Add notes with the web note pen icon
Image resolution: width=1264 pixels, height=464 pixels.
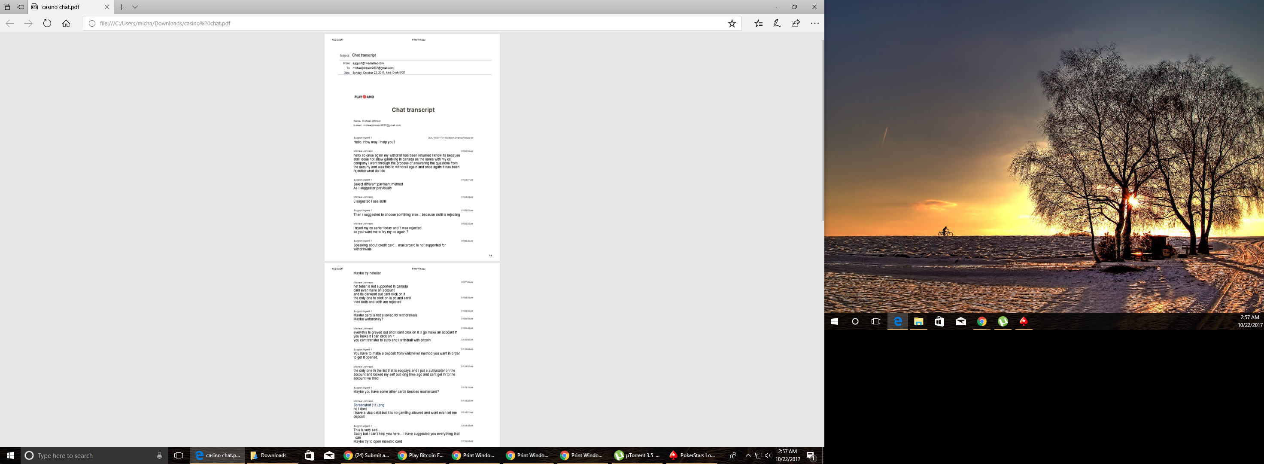777,23
